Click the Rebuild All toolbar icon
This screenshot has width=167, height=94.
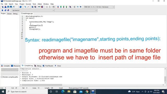[x=66, y=7]
